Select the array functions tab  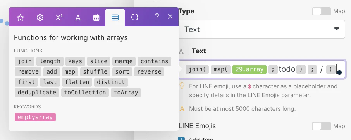[x=115, y=17]
